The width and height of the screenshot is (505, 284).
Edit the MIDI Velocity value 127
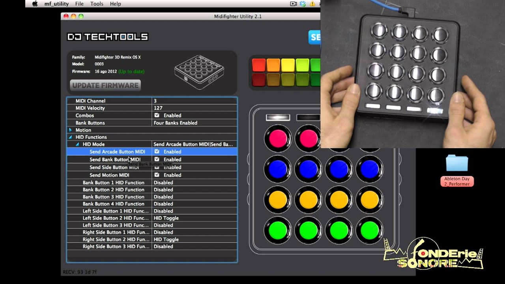[194, 108]
